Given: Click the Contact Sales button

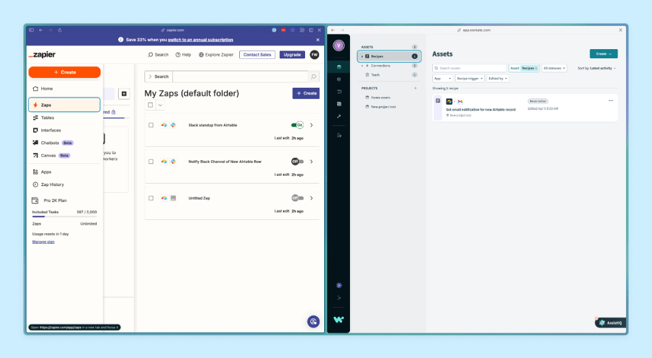Looking at the screenshot, I should click(257, 55).
